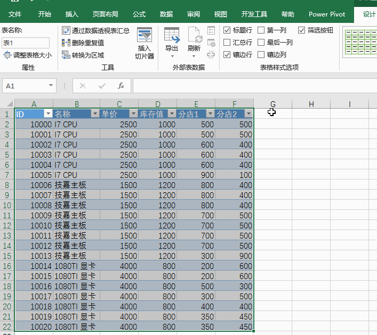Viewport: 377px width, 335px height.
Task: Click cell containing ID 10006
Action: click(34, 185)
